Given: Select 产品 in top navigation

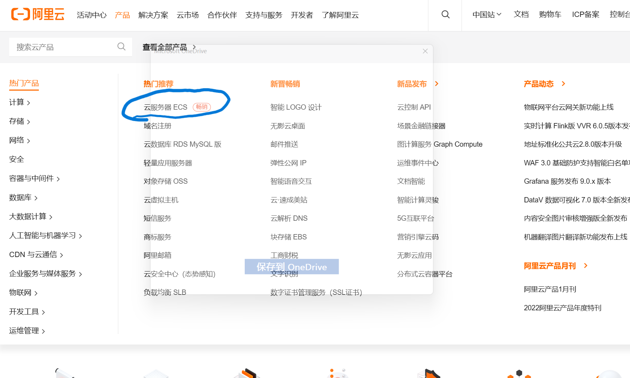Looking at the screenshot, I should pyautogui.click(x=123, y=15).
